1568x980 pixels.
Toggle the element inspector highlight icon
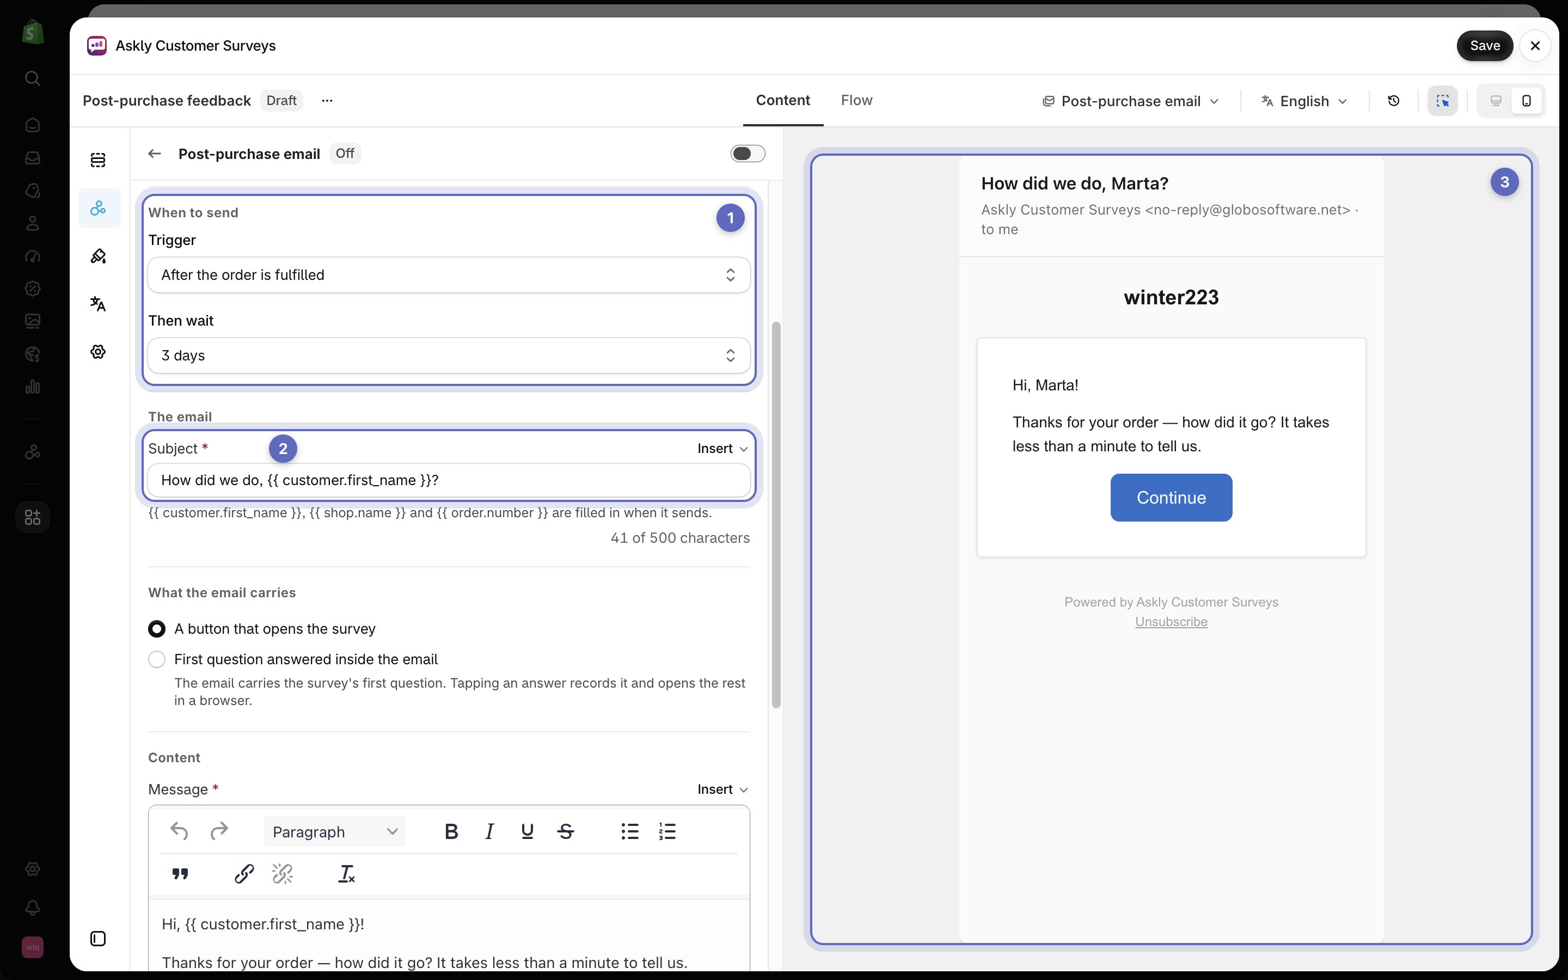click(x=1442, y=101)
